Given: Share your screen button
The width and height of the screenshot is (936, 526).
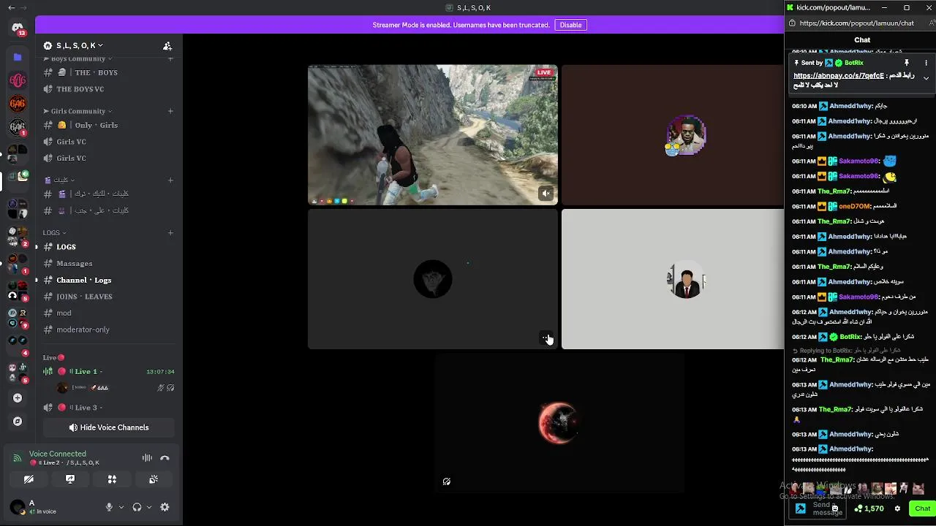Looking at the screenshot, I should click(70, 479).
